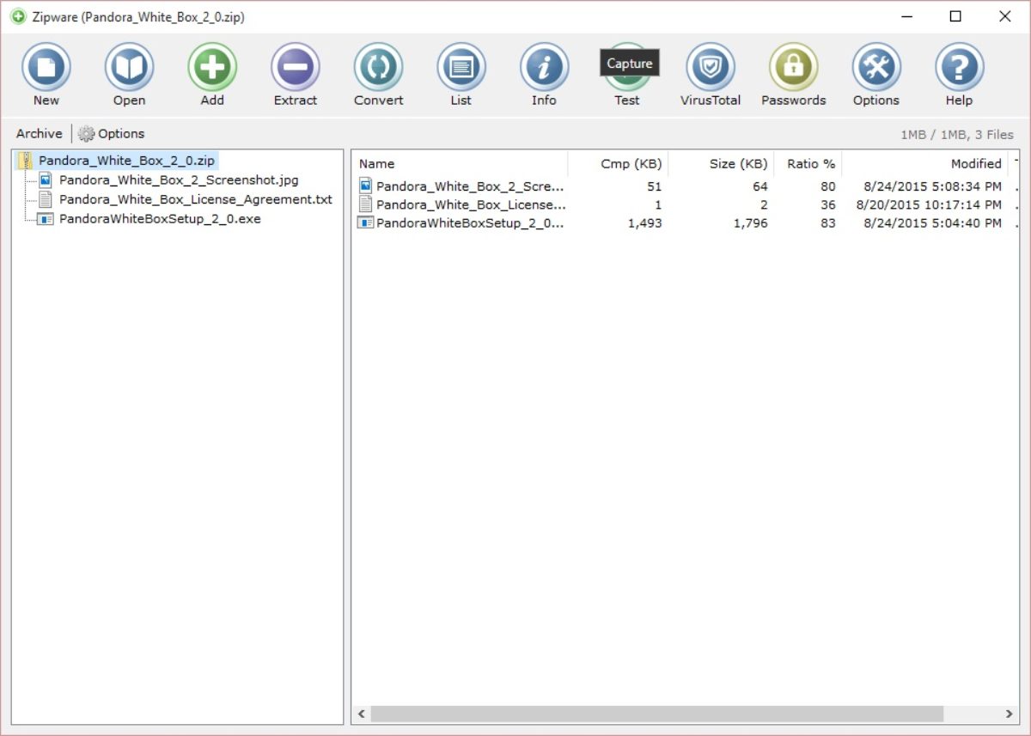1031x736 pixels.
Task: Select Pandora_White_Box_License_Agreement.txt in tree
Action: click(x=195, y=199)
